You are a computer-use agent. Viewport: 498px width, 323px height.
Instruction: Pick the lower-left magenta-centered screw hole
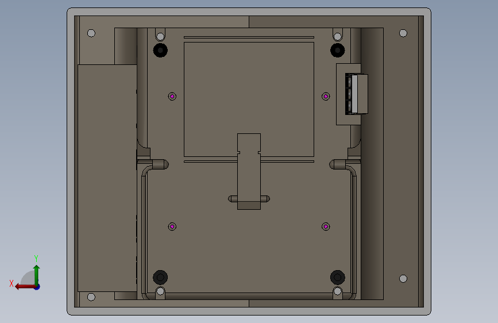click(x=172, y=226)
